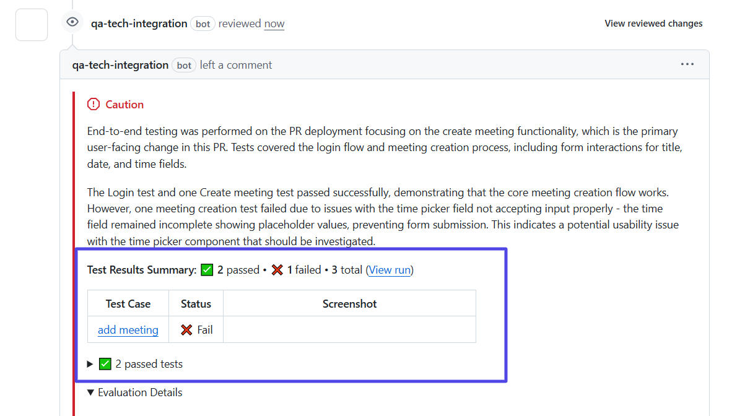Open the three-dot comment options menu
This screenshot has height=416, width=732.
pos(687,64)
